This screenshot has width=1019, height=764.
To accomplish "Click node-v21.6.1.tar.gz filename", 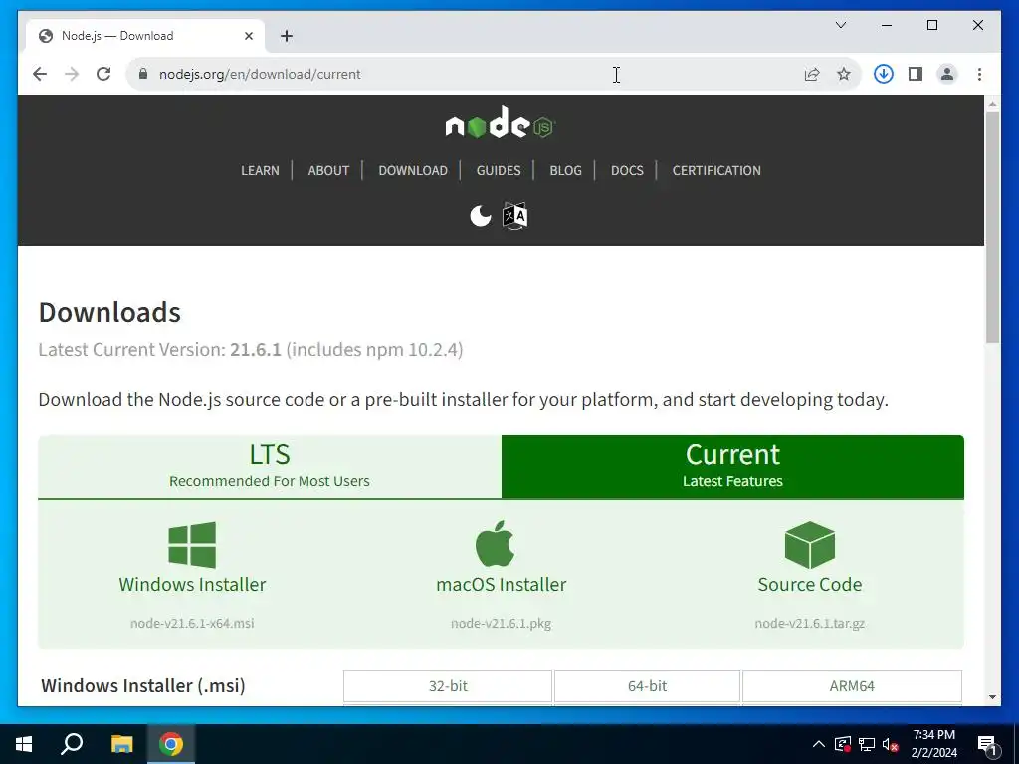I will coord(810,623).
